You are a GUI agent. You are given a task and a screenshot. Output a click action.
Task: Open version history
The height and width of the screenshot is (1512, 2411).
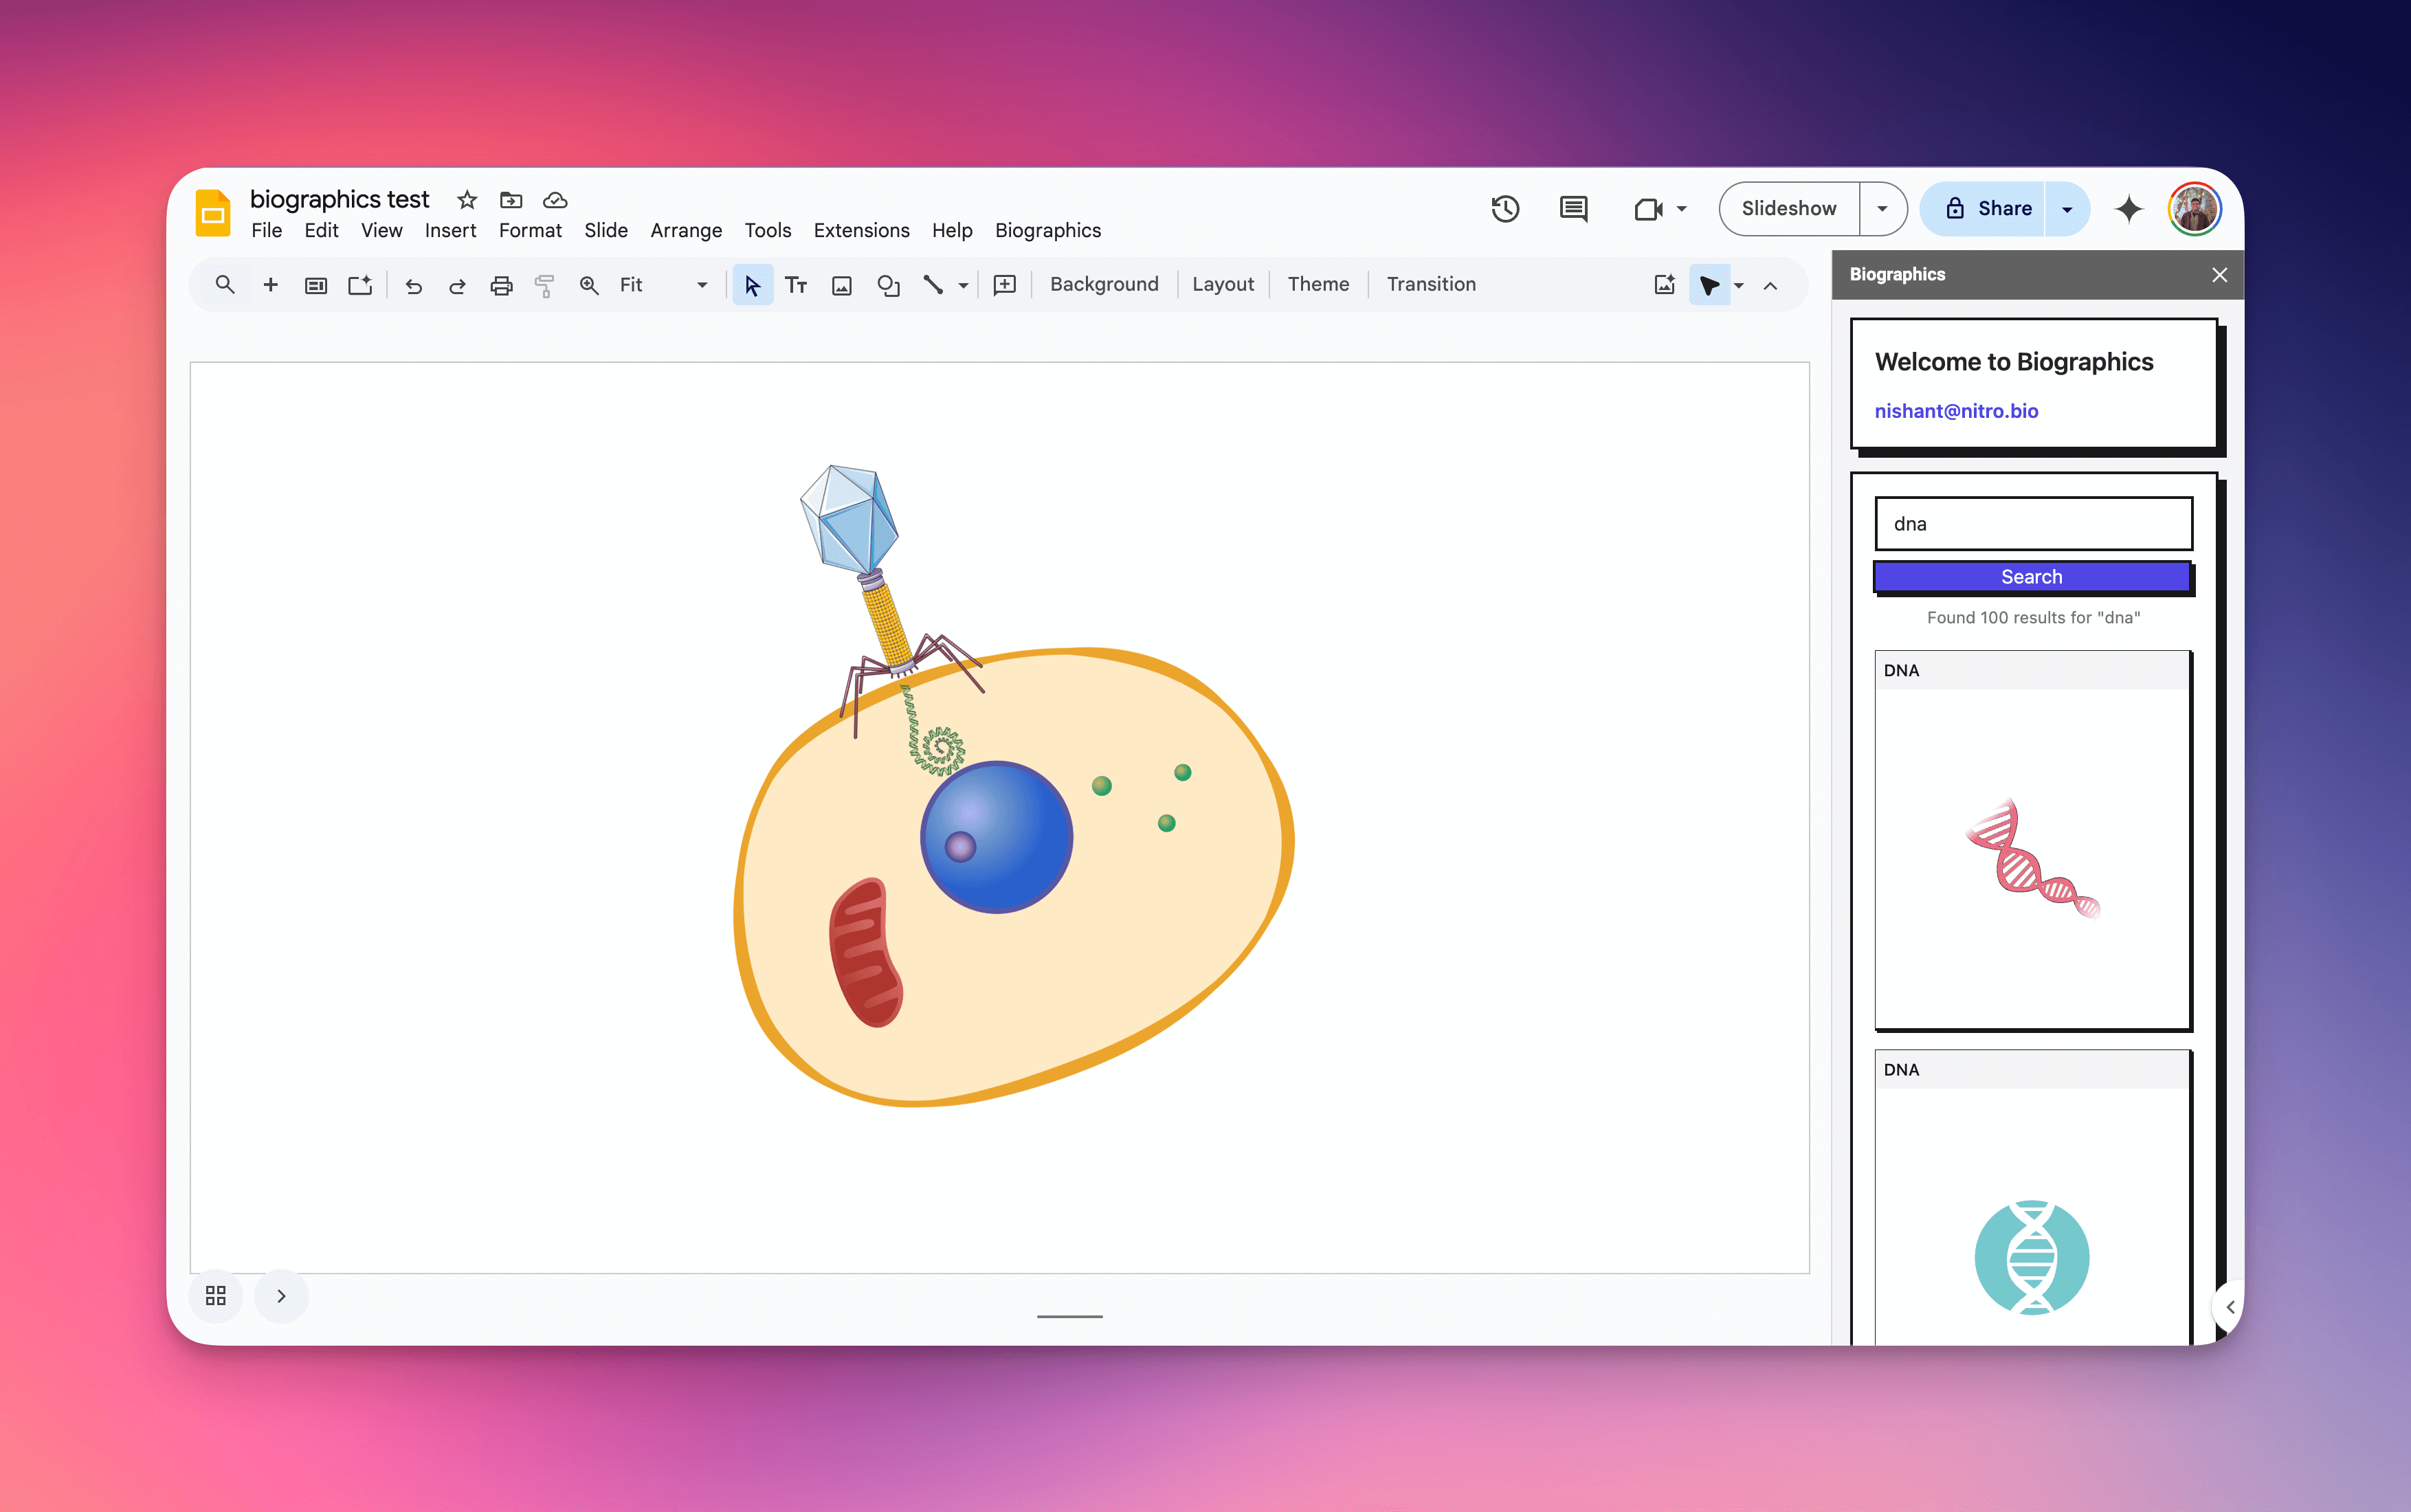(x=1505, y=208)
